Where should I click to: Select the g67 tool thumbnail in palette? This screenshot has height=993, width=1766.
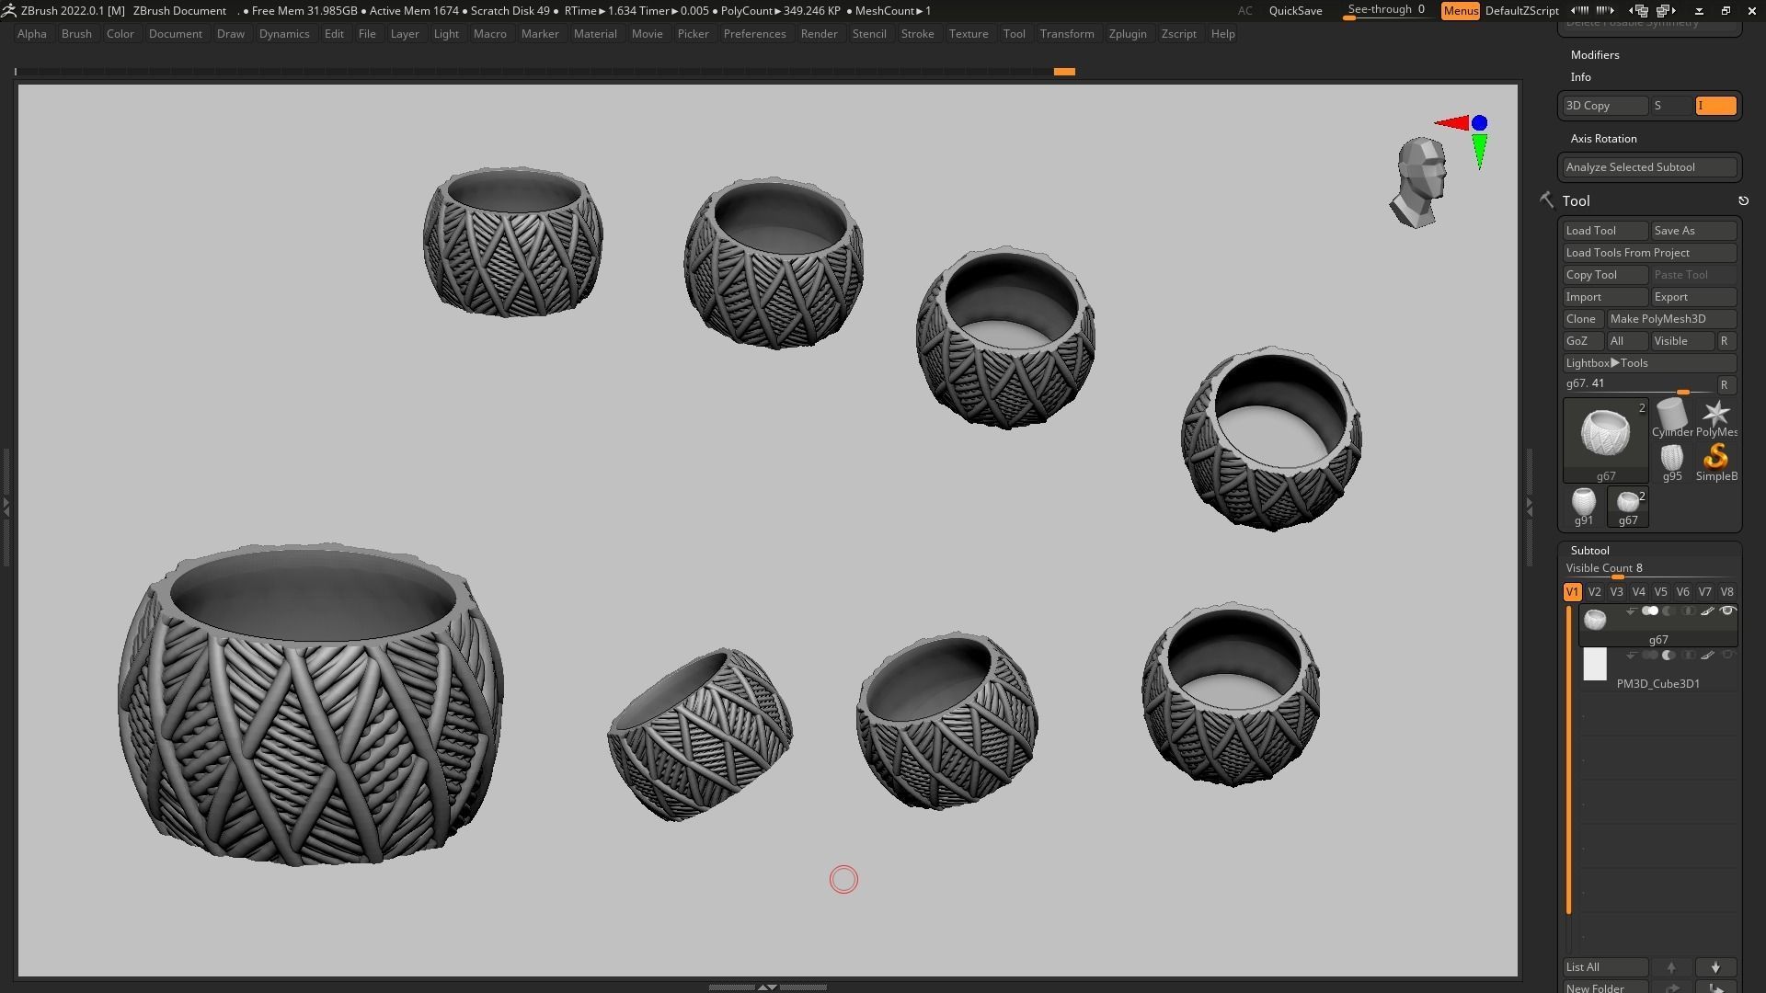tap(1605, 439)
